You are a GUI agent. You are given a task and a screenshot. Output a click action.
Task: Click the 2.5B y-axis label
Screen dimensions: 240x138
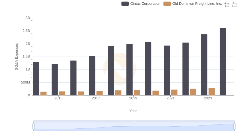(x=26, y=31)
